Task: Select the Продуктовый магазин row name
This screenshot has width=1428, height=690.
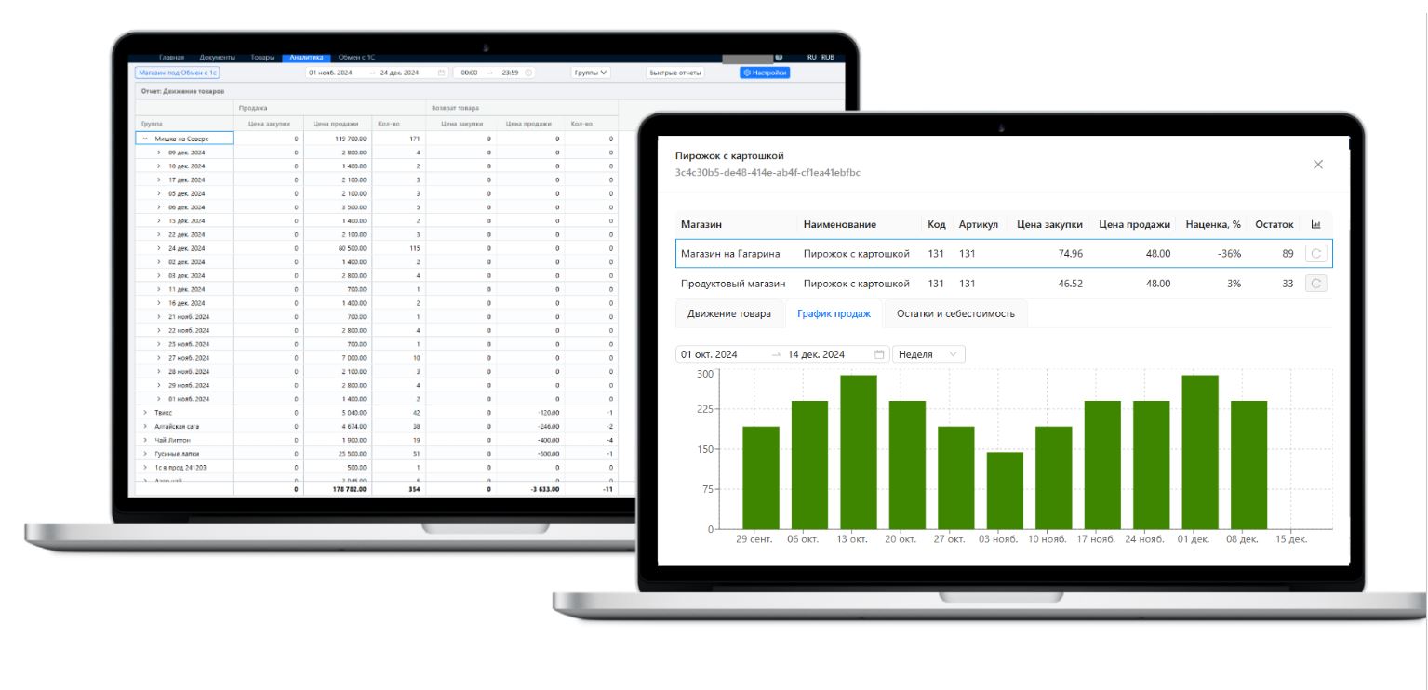Action: click(x=733, y=284)
